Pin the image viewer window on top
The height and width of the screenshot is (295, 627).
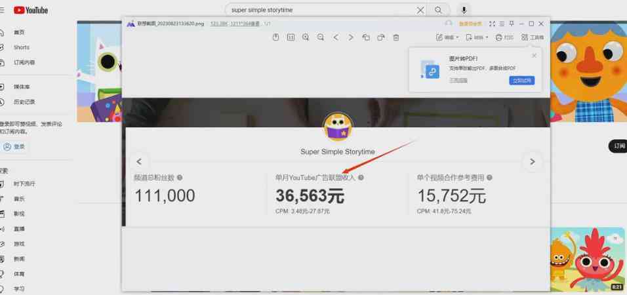(x=512, y=24)
